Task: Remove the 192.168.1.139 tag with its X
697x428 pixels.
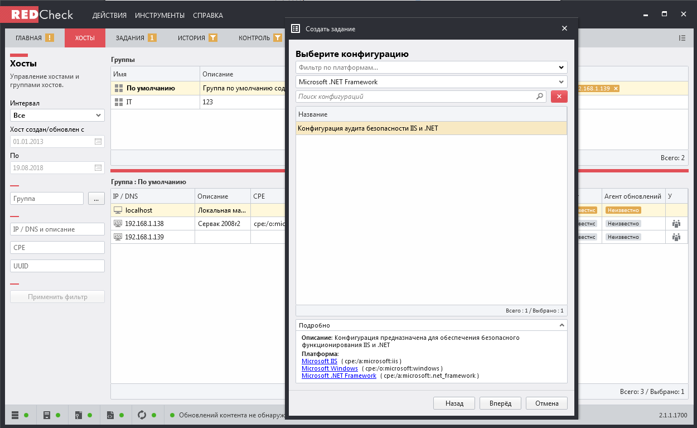Action: coord(616,89)
